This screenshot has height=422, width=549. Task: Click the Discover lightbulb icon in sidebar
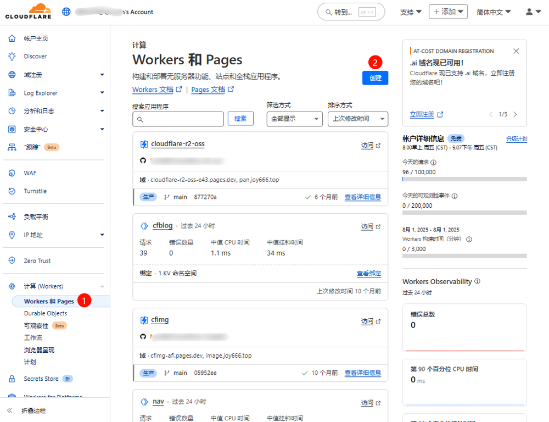[12, 57]
